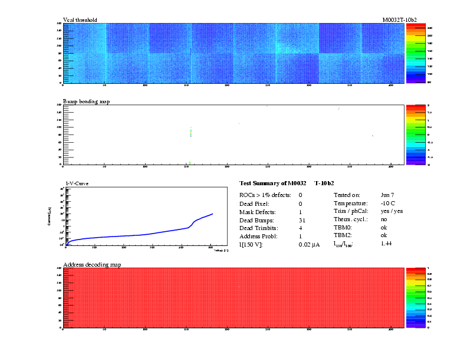Screen dimensions: 467x361
Task: Select the Mask Defects label
Action: pos(258,211)
